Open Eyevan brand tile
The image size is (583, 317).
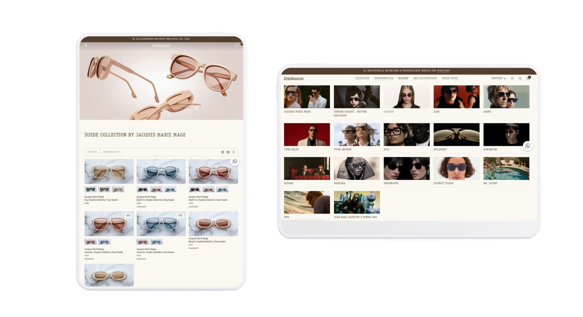click(x=307, y=169)
